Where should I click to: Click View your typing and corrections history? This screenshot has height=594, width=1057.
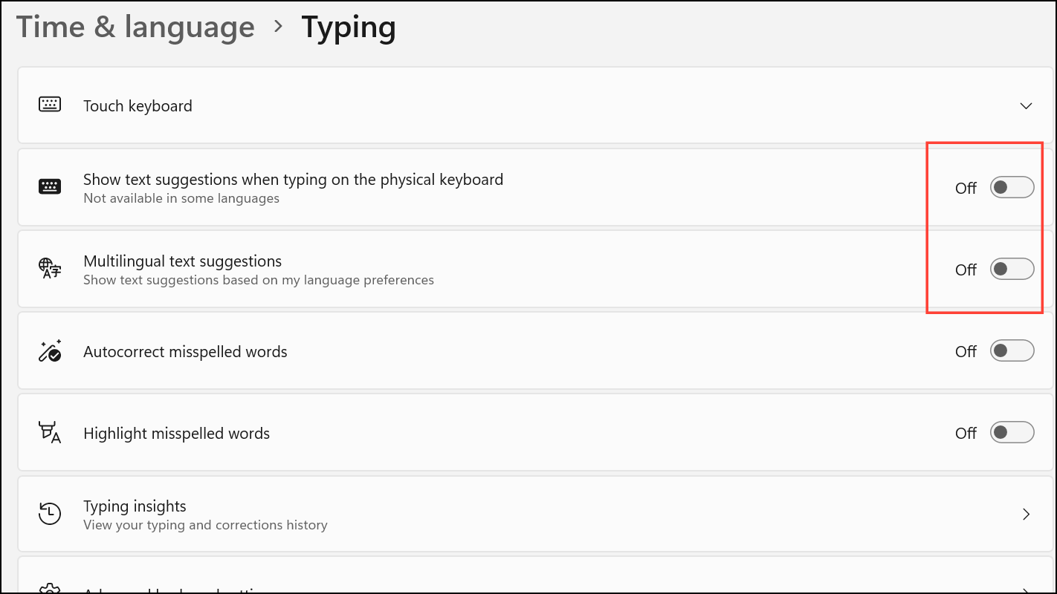(205, 525)
